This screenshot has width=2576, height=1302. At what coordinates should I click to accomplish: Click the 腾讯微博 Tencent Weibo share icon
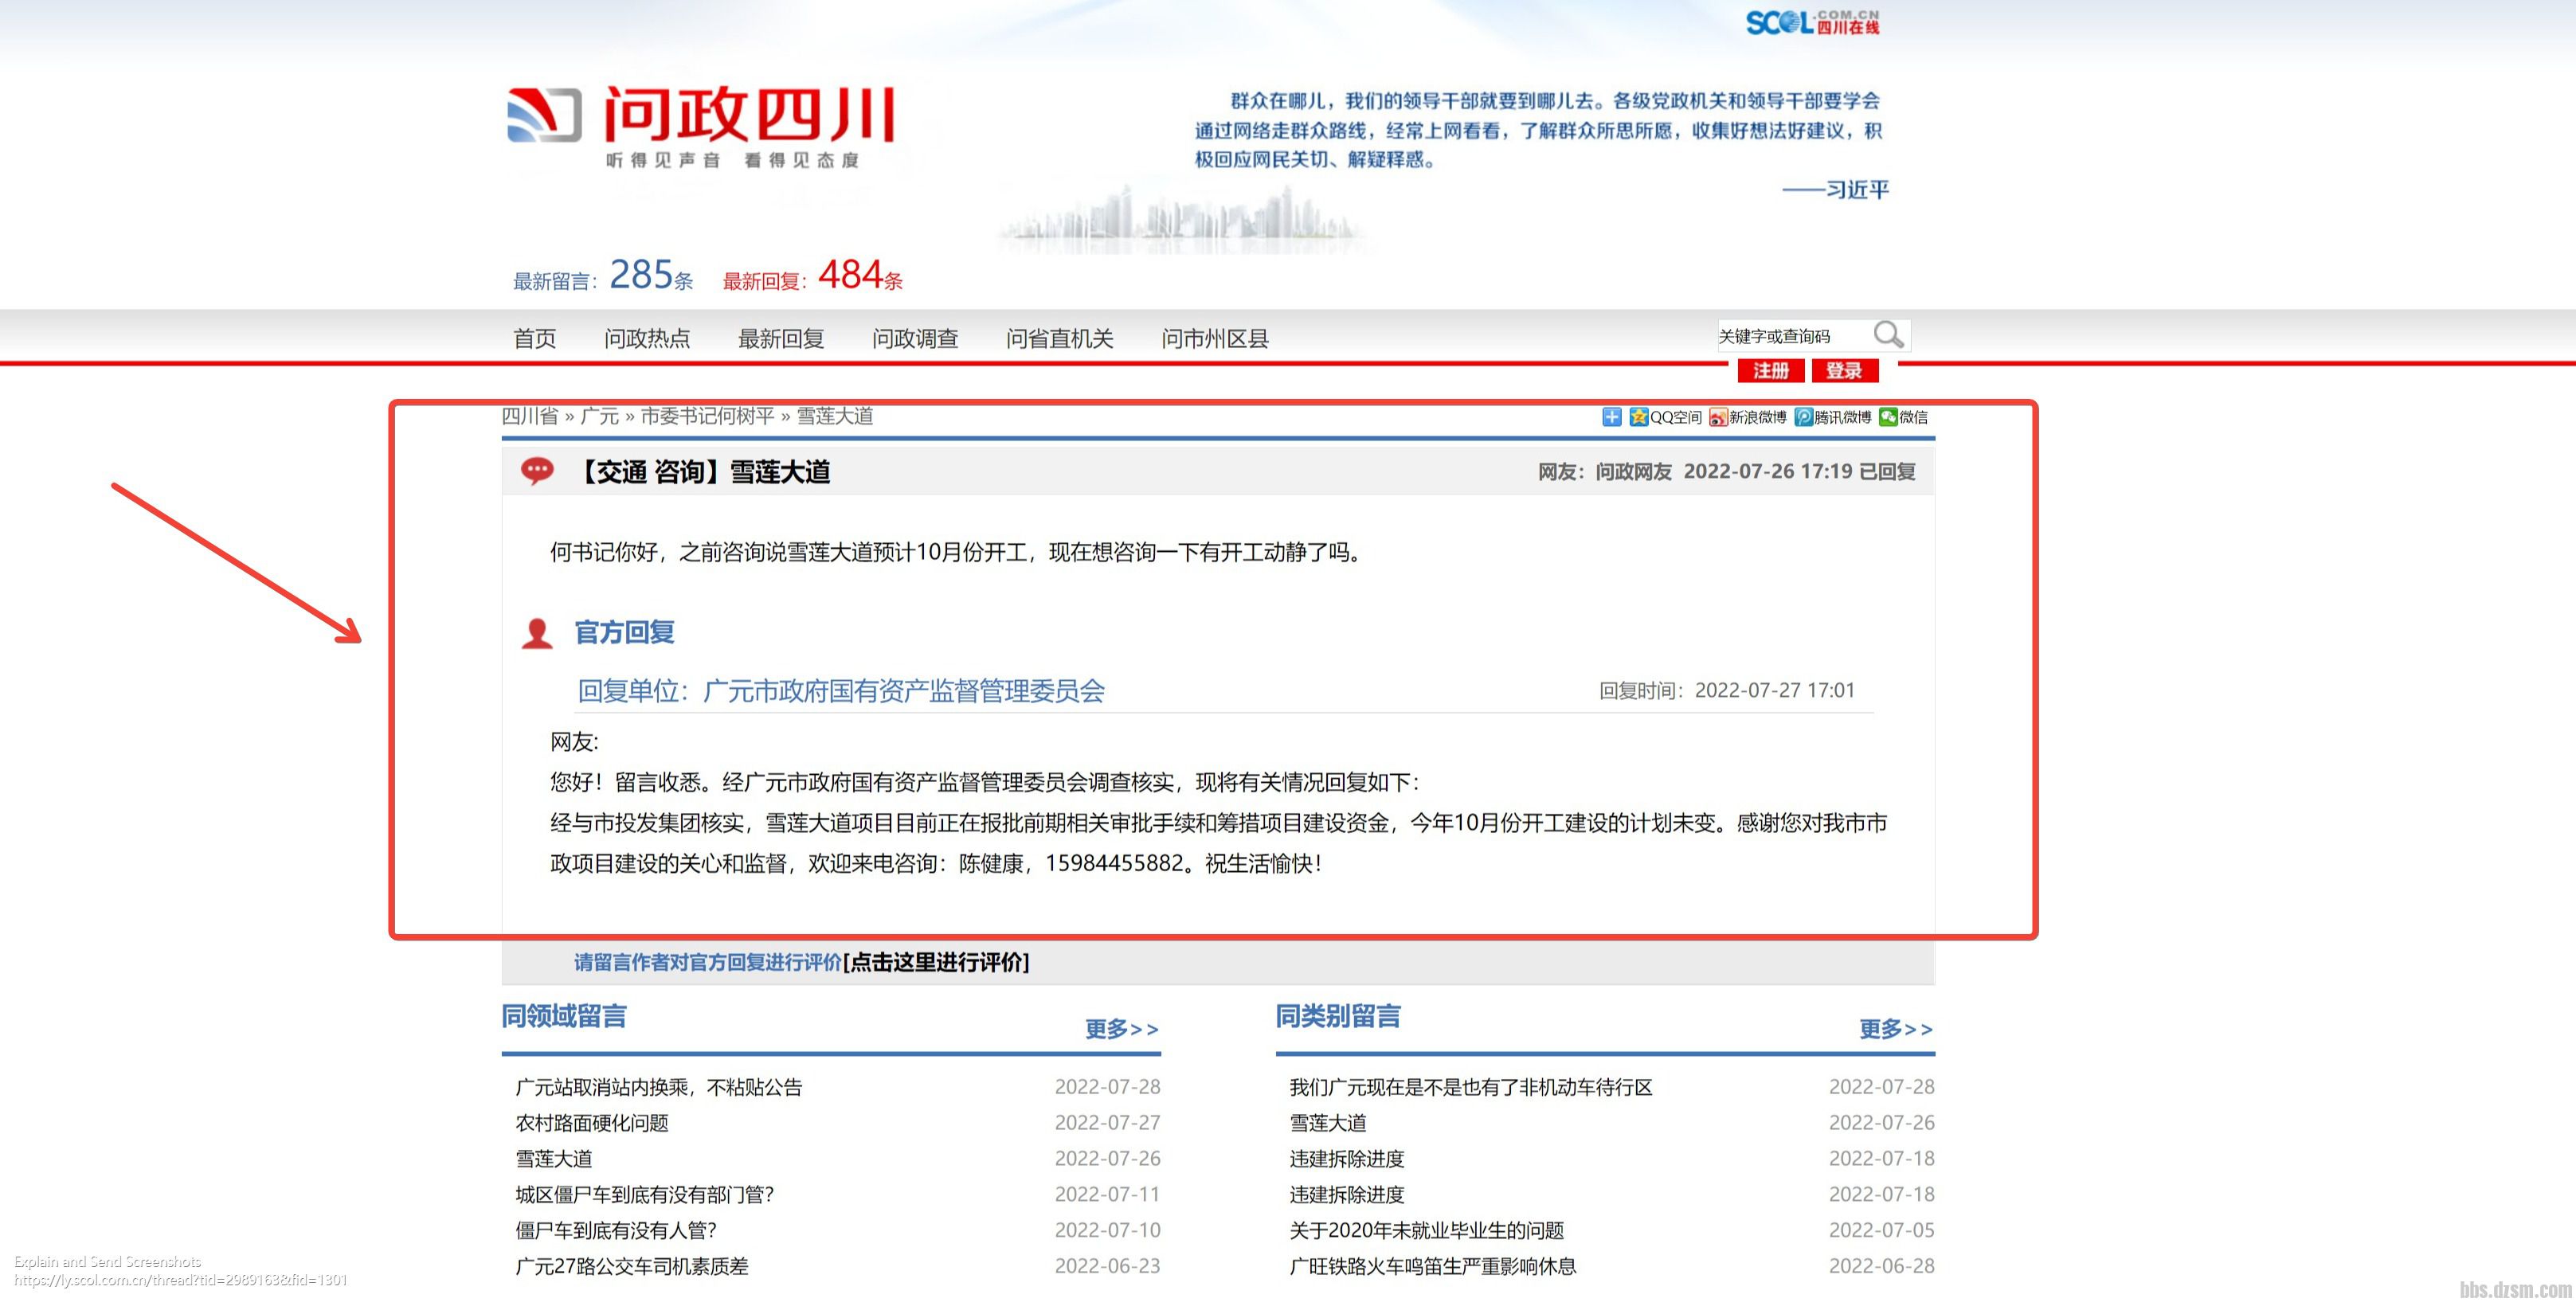coord(1803,417)
